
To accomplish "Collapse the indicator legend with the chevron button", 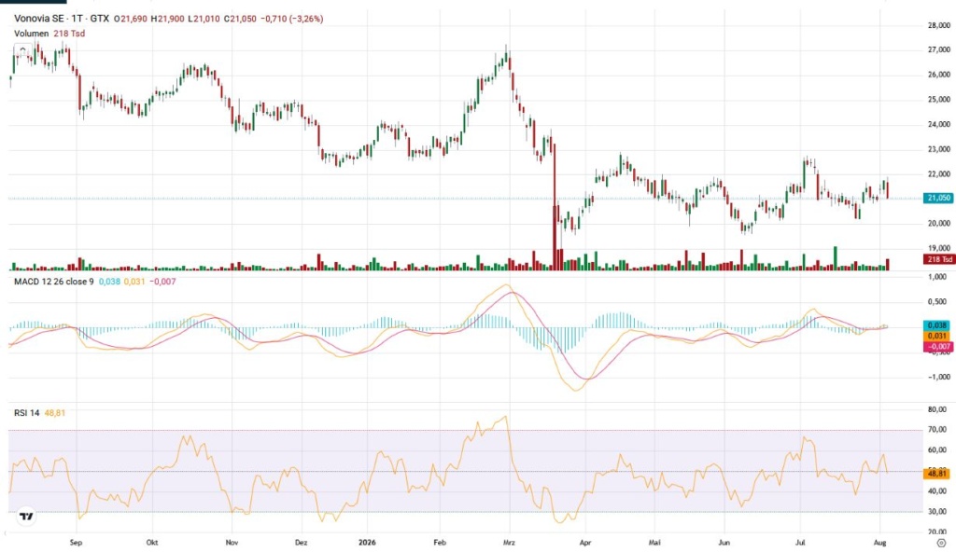I will click(22, 50).
